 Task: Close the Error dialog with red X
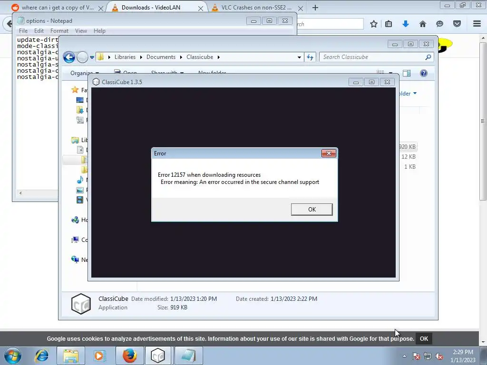329,154
